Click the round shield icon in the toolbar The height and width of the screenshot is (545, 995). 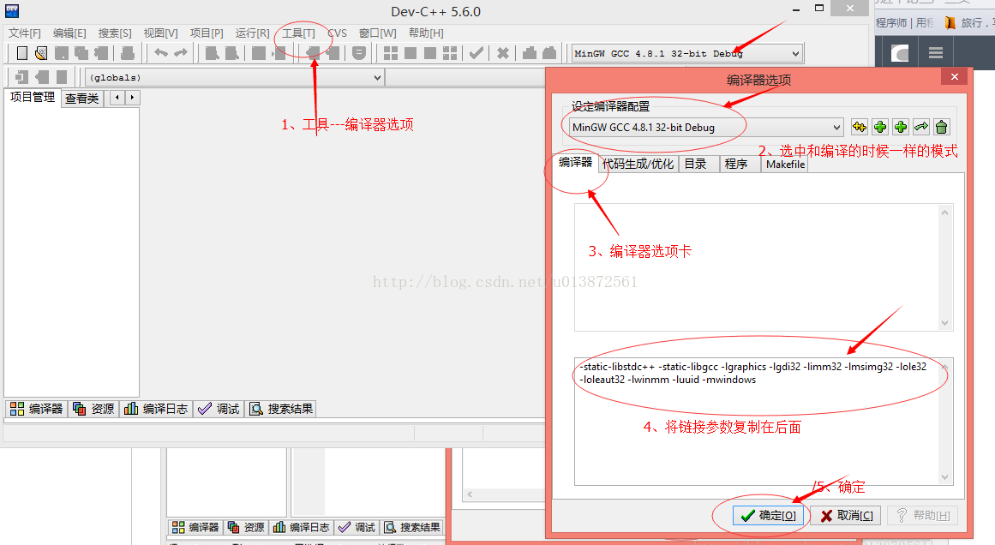(358, 53)
